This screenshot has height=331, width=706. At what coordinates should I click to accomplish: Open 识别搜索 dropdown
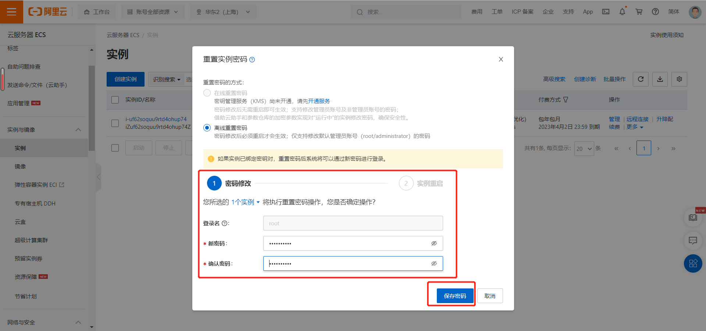click(x=167, y=79)
